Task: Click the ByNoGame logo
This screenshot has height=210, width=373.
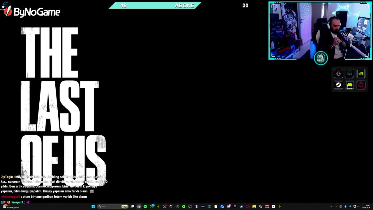Action: point(32,12)
